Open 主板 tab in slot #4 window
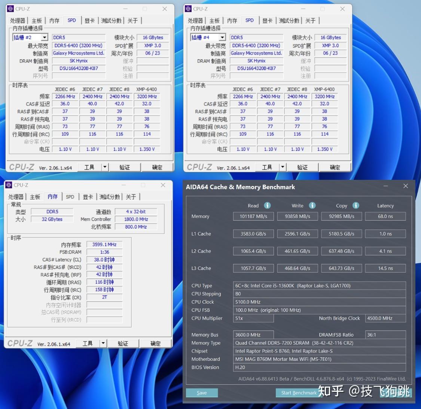Screen dimensions: 421x409 [214, 21]
